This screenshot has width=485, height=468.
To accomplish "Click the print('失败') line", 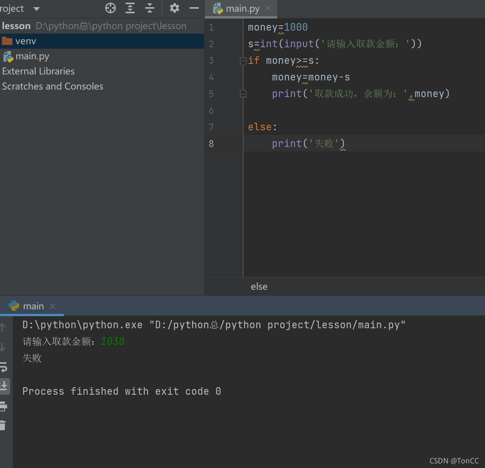I will click(308, 144).
